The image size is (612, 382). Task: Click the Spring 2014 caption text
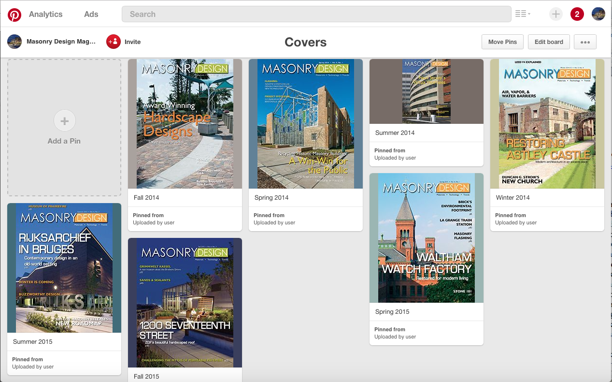pos(271,197)
